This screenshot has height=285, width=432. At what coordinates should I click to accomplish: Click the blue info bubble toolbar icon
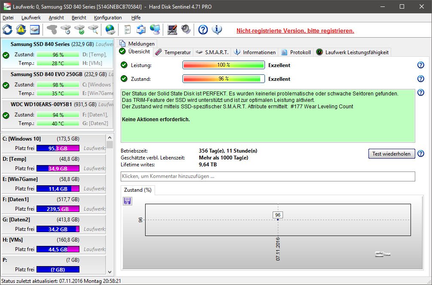(x=217, y=30)
